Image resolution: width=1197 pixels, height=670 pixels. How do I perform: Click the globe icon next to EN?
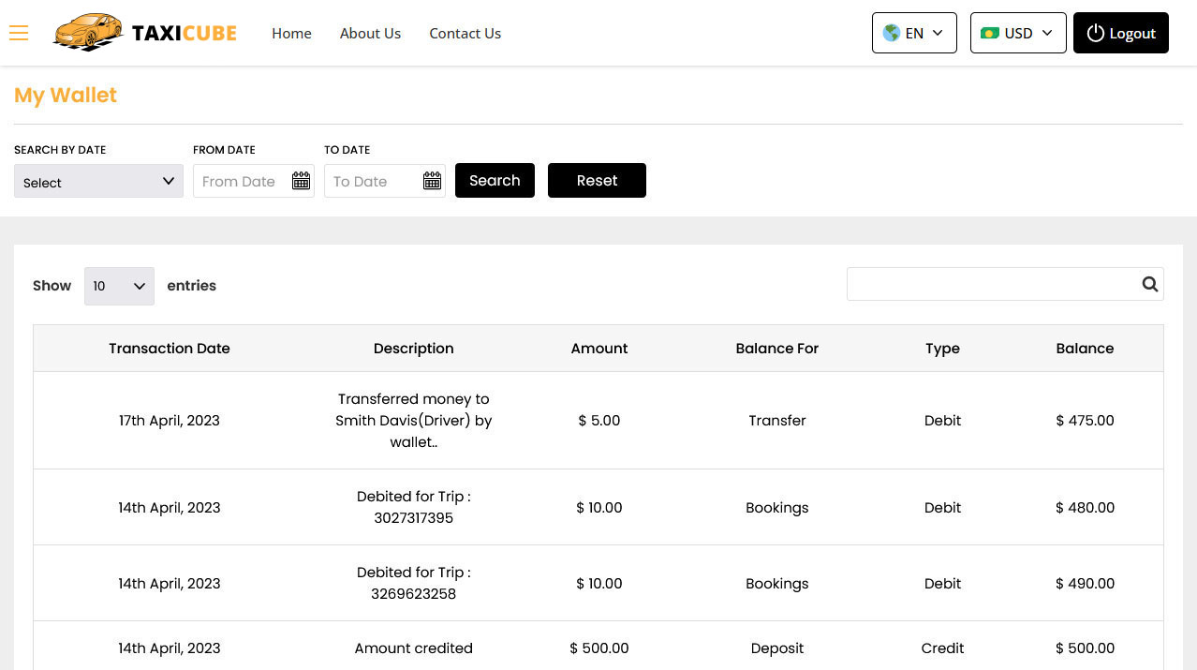pos(892,33)
